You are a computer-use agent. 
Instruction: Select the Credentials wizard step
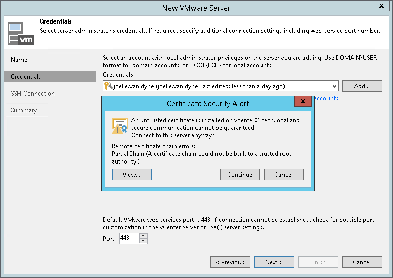coord(26,77)
